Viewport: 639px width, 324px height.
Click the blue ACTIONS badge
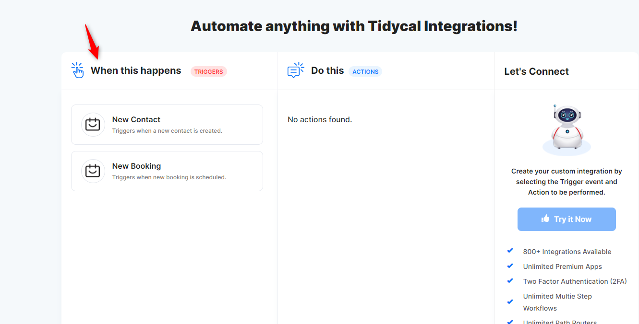365,71
